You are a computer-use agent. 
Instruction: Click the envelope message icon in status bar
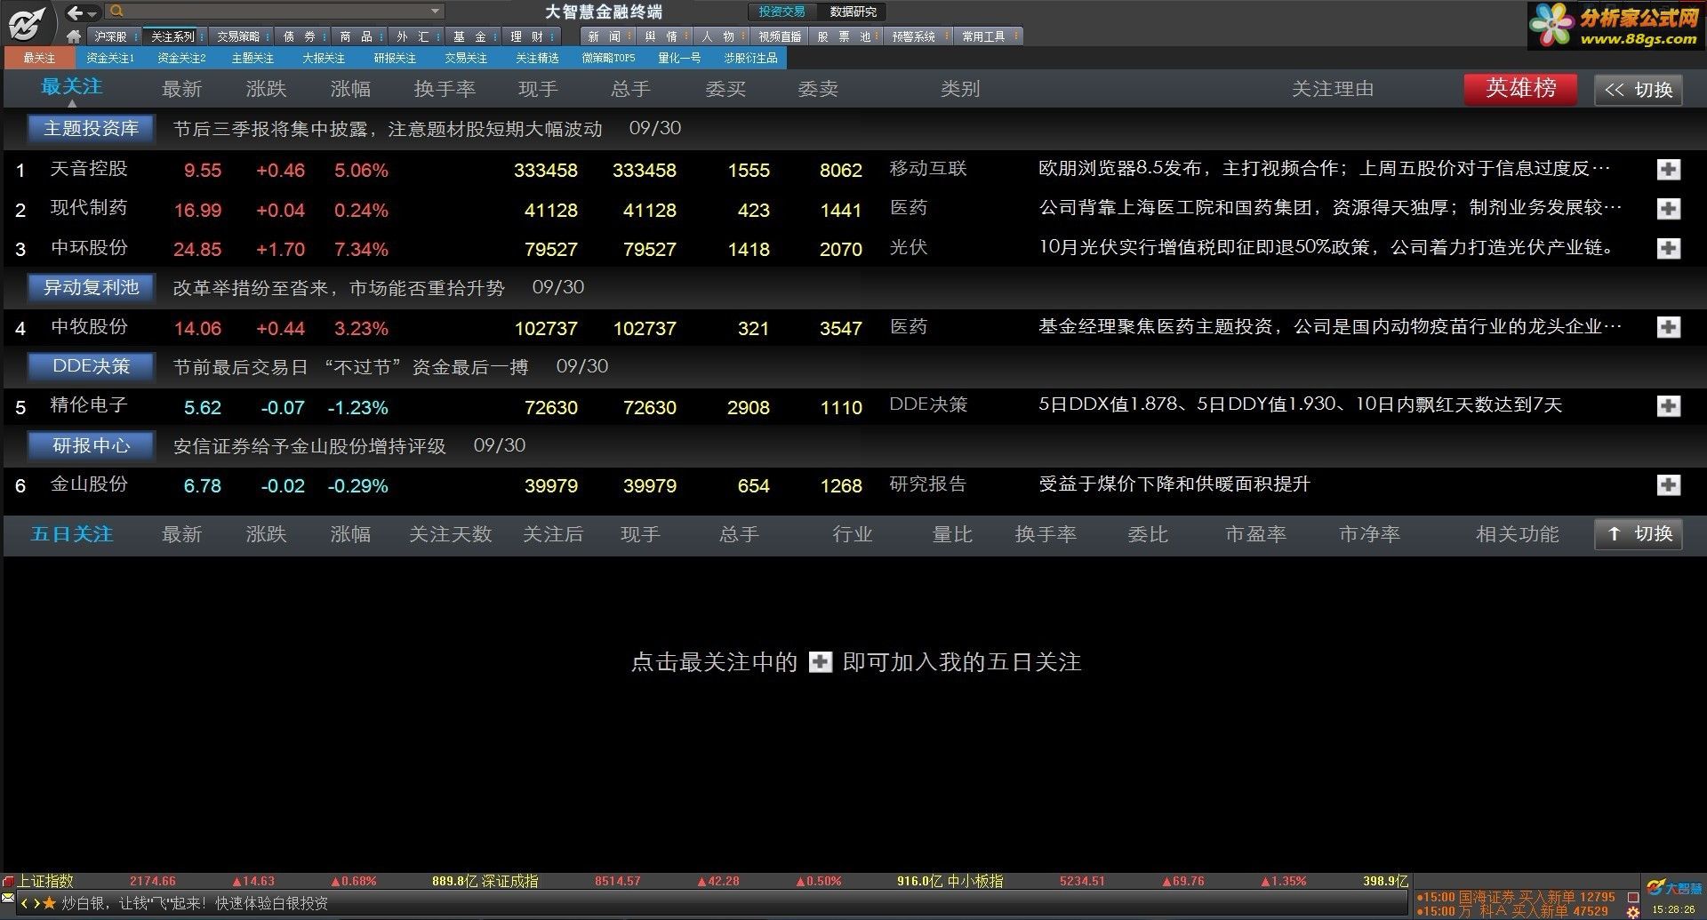pos(8,899)
